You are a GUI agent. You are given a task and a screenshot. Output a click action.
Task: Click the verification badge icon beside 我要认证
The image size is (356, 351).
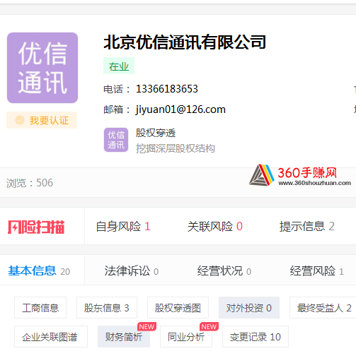coord(20,120)
